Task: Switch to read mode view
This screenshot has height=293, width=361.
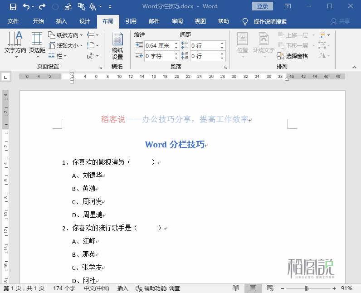Action: (235, 288)
